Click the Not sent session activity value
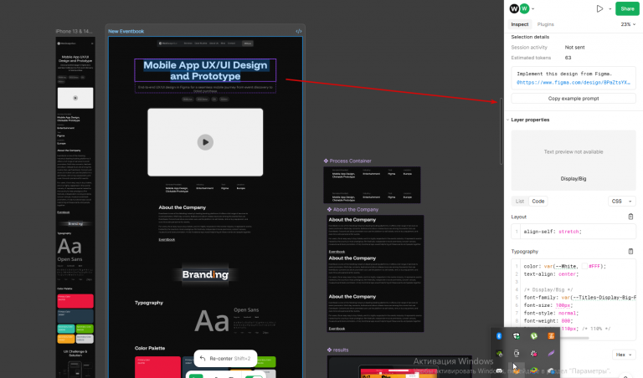The image size is (643, 378). pos(574,48)
